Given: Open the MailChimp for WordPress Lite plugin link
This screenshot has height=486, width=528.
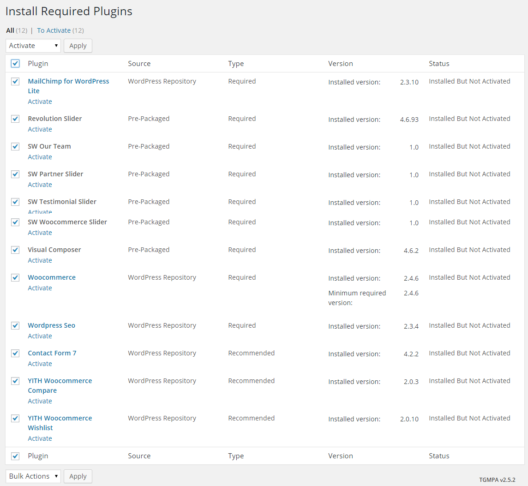Looking at the screenshot, I should (68, 86).
